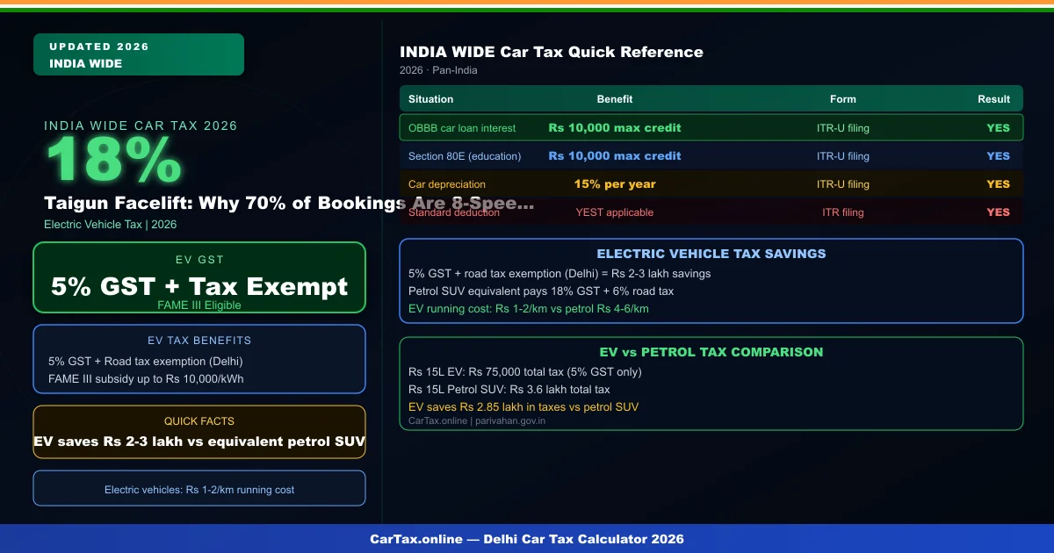Screen dimensions: 1054x553
Task: Click the INDIA WIDE CAR TAX 2026 label
Action: pos(141,126)
